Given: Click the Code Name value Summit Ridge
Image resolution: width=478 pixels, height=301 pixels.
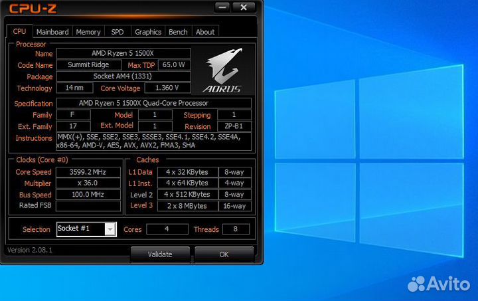Looking at the screenshot, I should (89, 64).
